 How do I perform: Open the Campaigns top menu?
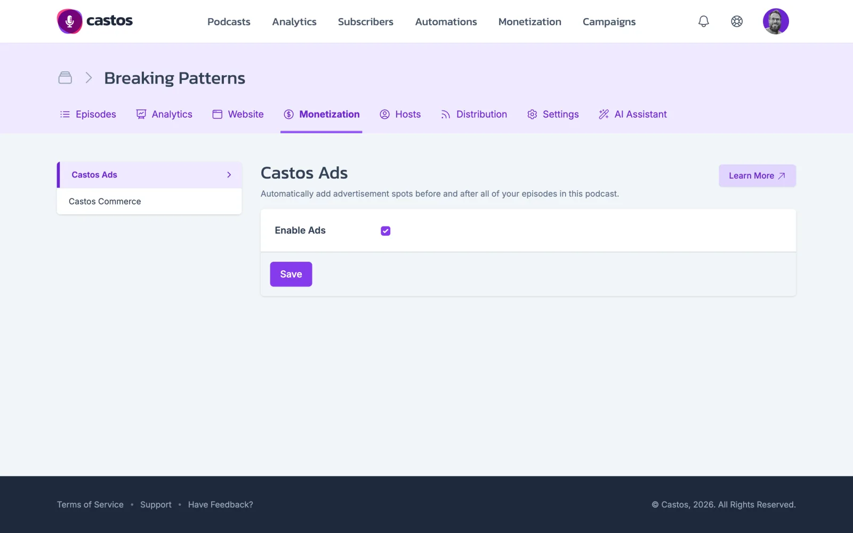point(609,22)
